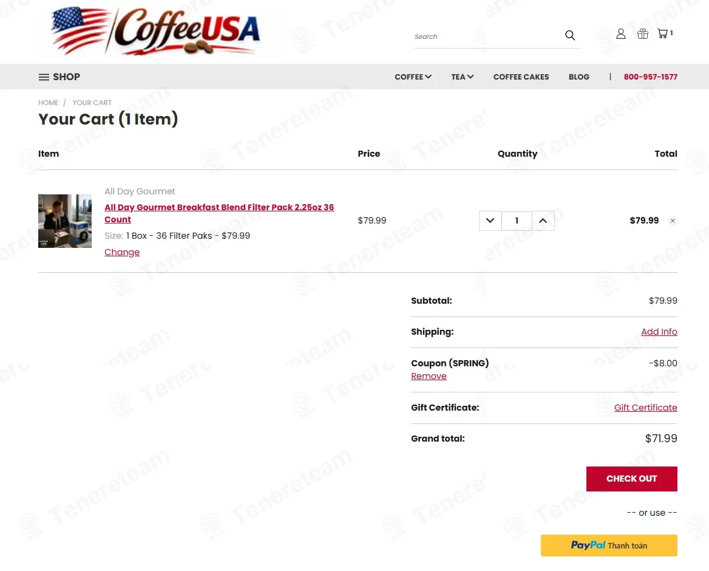The height and width of the screenshot is (571, 709).
Task: Open the product thumbnail image
Action: (x=65, y=221)
